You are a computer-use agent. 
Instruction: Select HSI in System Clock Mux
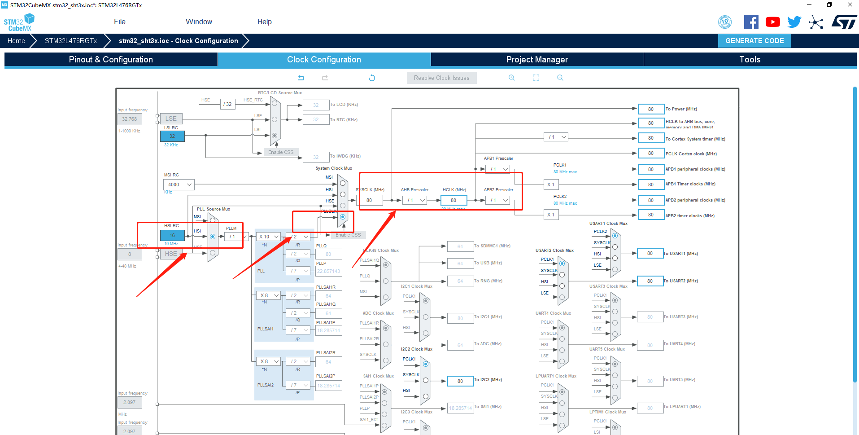(343, 194)
